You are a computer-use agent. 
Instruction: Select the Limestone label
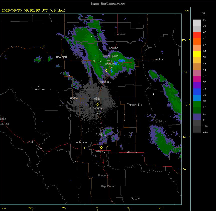[x=38, y=89]
